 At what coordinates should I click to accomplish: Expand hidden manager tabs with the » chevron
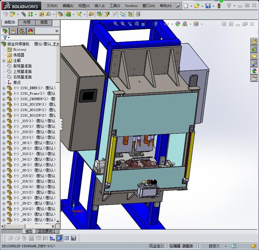pos(57,31)
